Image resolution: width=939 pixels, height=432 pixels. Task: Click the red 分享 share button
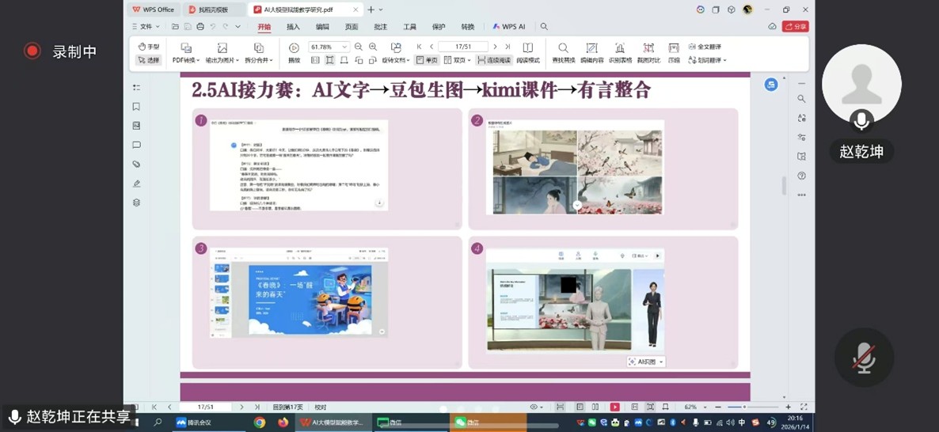tap(795, 26)
